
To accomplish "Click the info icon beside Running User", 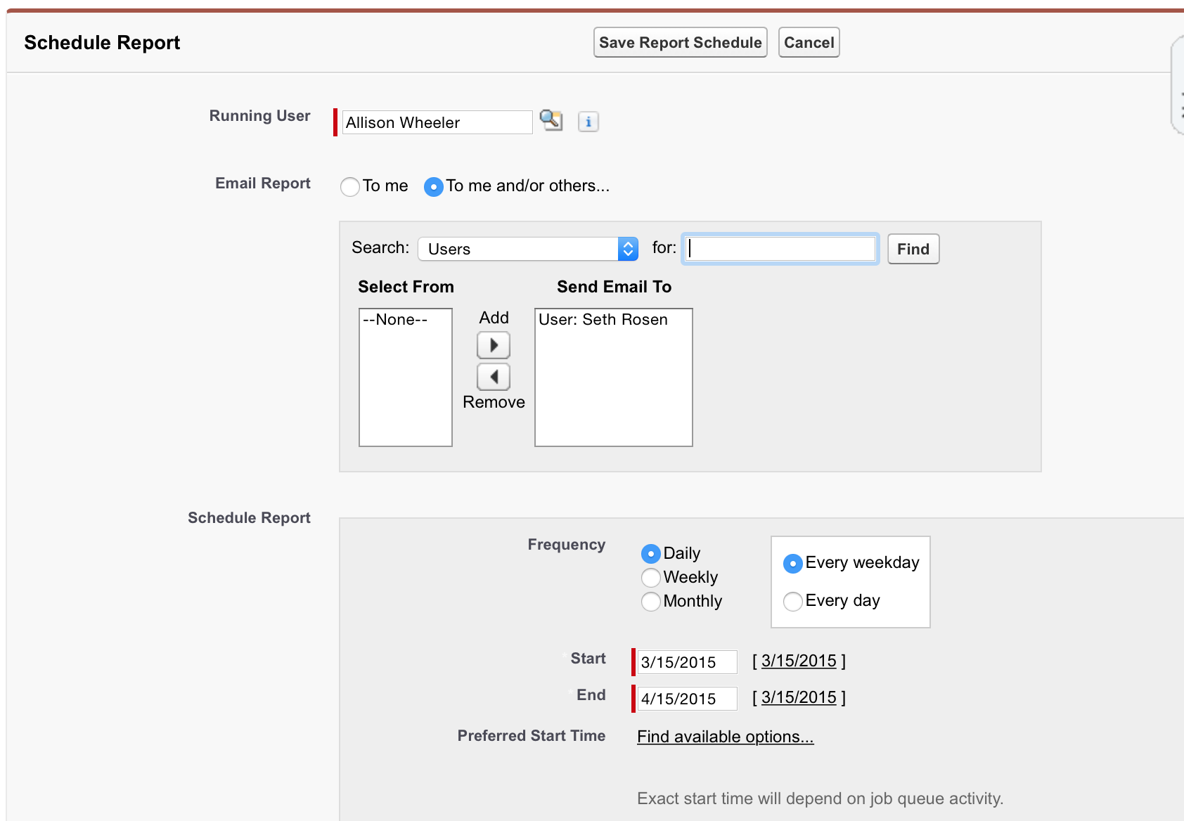I will (588, 122).
